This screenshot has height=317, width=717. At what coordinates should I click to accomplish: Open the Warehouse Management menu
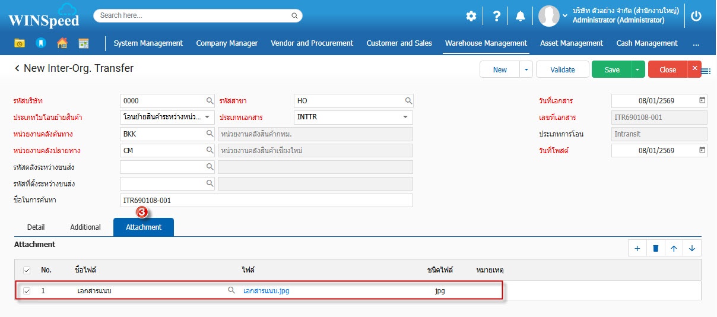pos(486,43)
